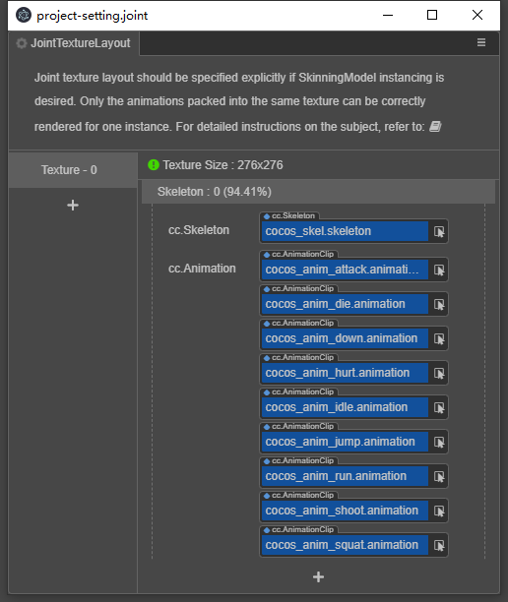Click locate icon for cocos_skel.skeleton

coord(439,231)
